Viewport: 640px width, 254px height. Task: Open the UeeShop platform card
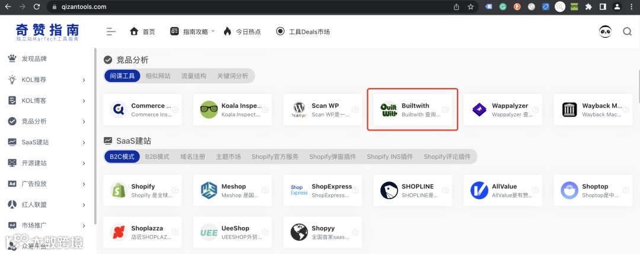tap(233, 232)
